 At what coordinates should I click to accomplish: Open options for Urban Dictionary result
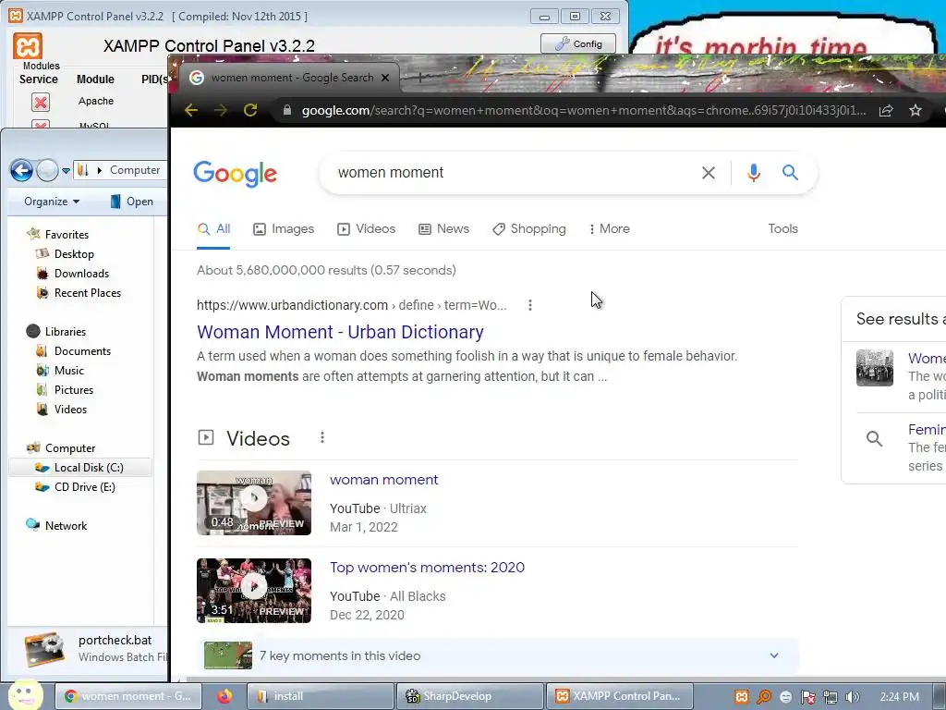(529, 305)
